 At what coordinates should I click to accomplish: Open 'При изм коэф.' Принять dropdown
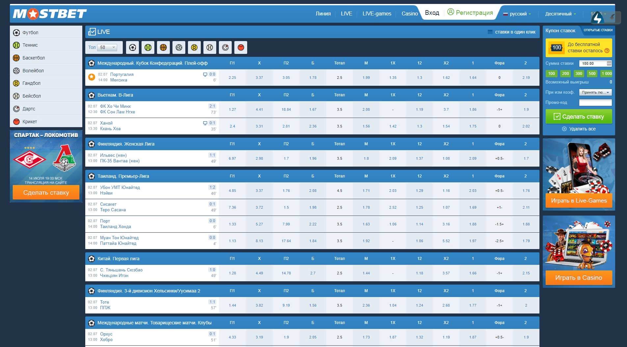[x=595, y=92]
